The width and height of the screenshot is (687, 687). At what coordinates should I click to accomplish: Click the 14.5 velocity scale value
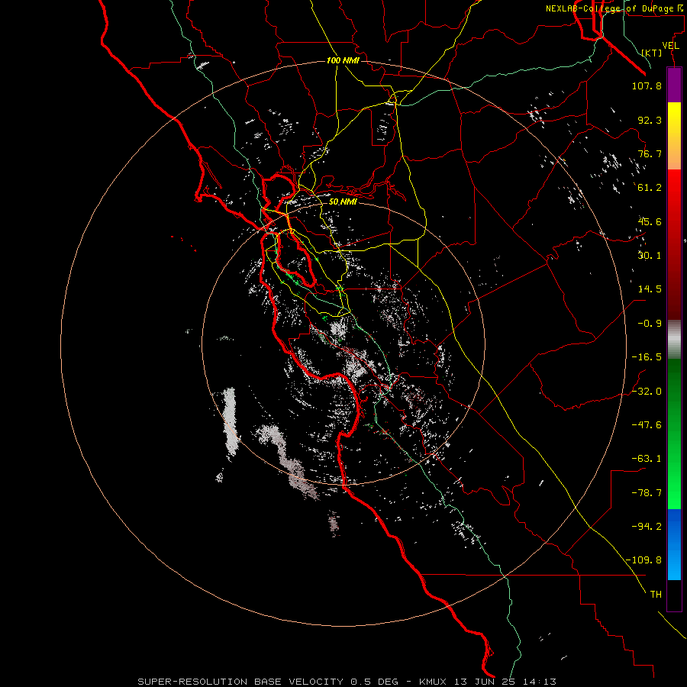tap(650, 289)
